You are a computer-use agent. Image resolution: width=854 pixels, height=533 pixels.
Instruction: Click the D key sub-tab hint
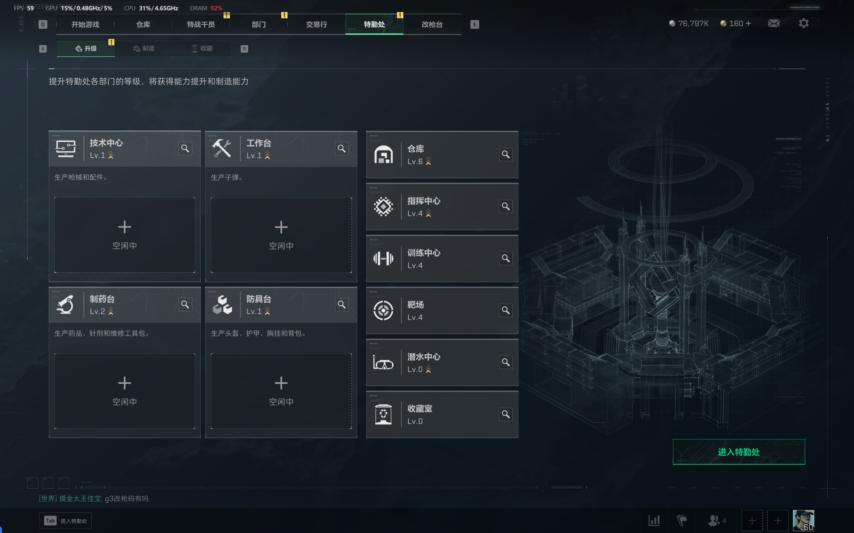(244, 49)
